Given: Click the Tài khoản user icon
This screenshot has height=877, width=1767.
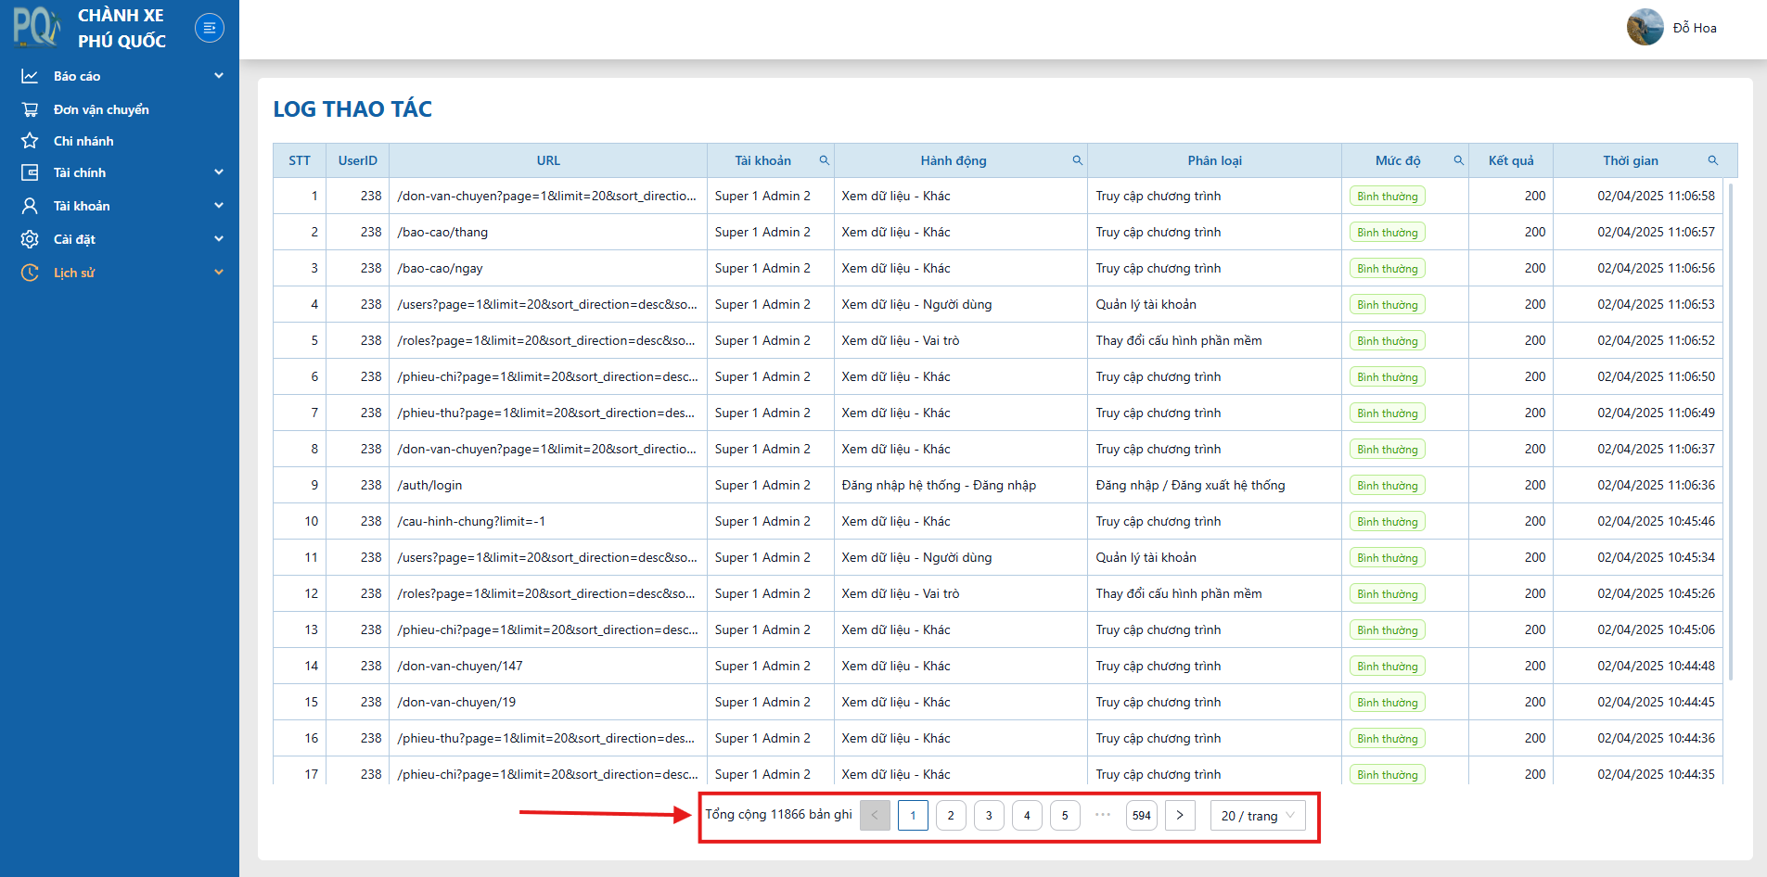Looking at the screenshot, I should click(30, 206).
